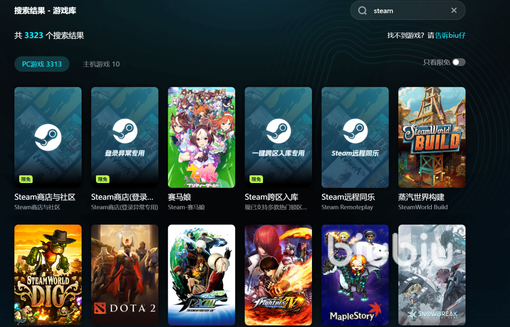510x327 pixels.
Task: Select the 一键跨区入库专用 Steam icon card
Action: point(278,137)
